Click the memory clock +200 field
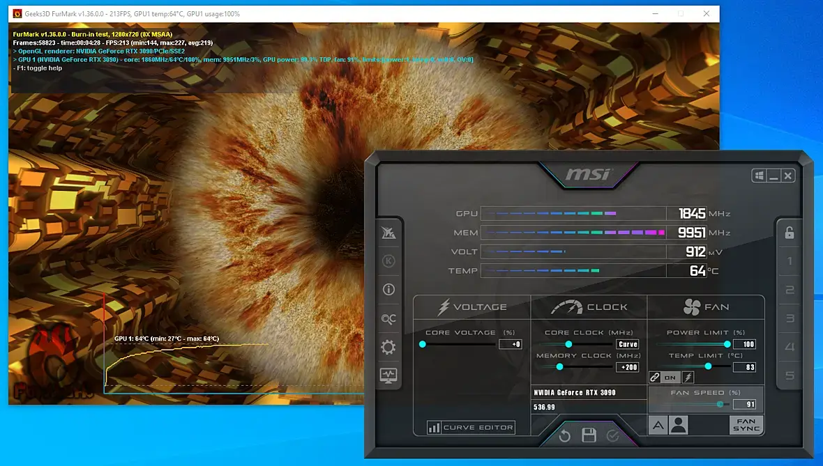This screenshot has width=823, height=466. point(627,368)
